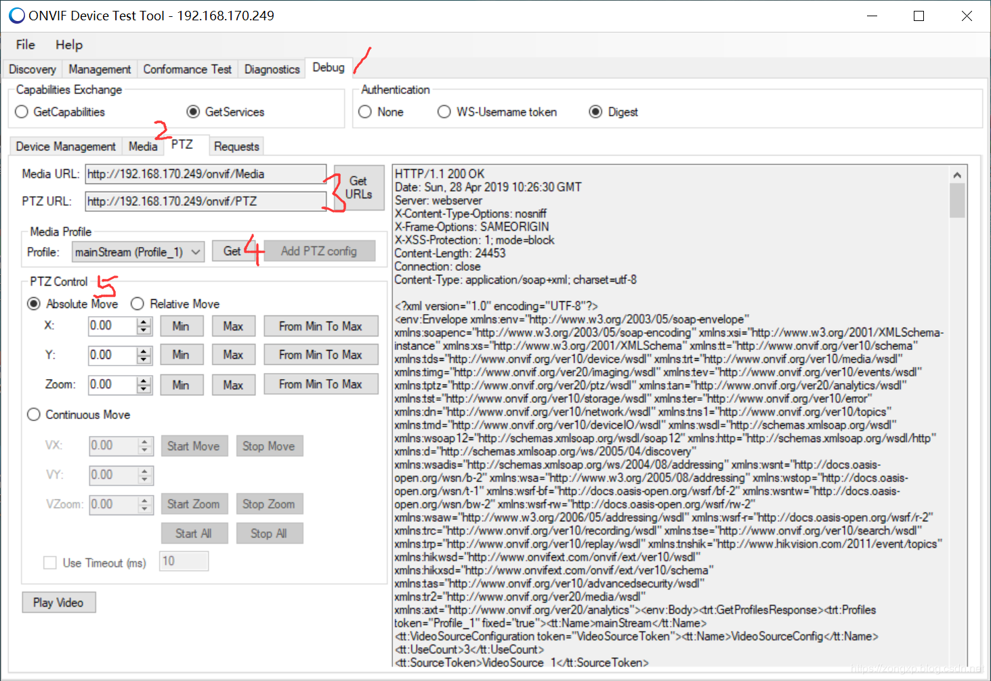Open the Media sub-tab
991x681 pixels.
pyautogui.click(x=143, y=146)
